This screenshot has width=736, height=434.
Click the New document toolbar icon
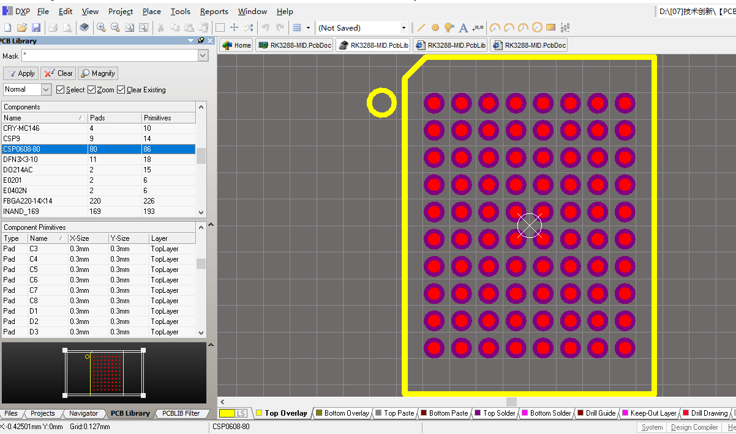tap(8, 28)
